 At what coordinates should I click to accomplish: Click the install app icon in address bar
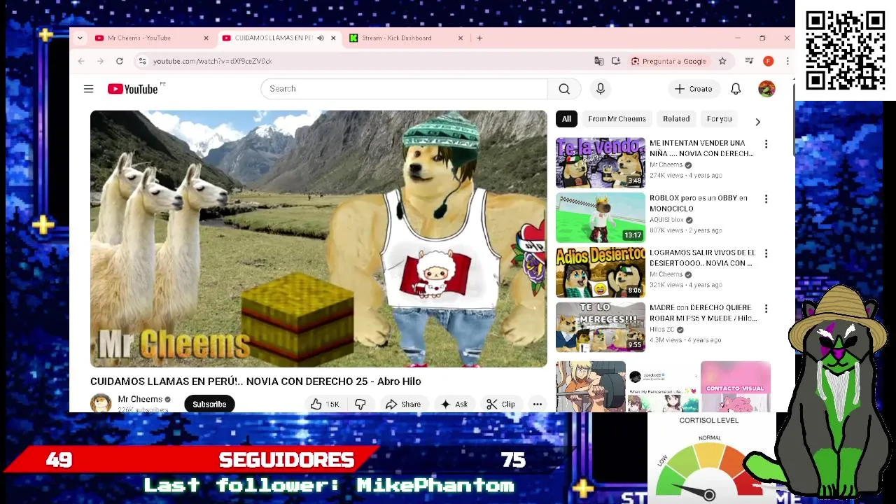click(616, 61)
